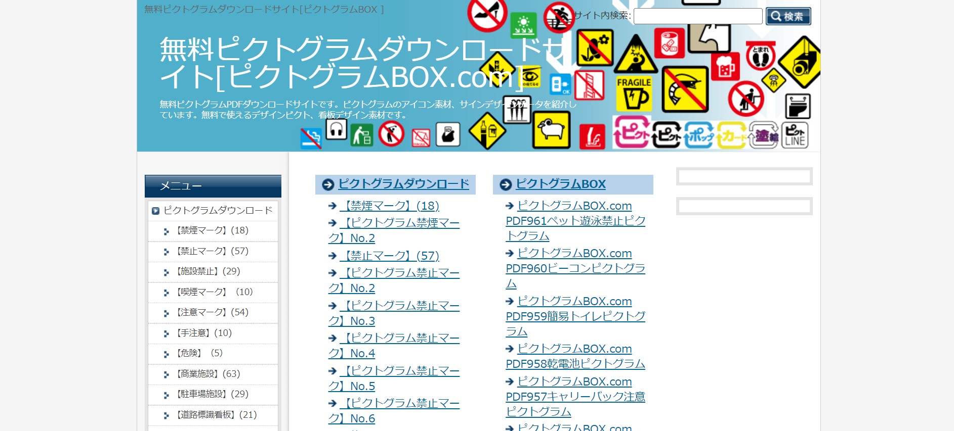Click the bottles yellow diamond pictogram
Image resolution: width=954 pixels, height=431 pixels.
coord(487,131)
